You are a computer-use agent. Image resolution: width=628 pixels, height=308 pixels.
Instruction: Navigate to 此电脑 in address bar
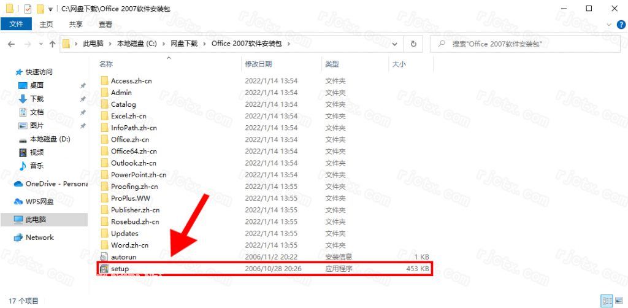point(93,44)
